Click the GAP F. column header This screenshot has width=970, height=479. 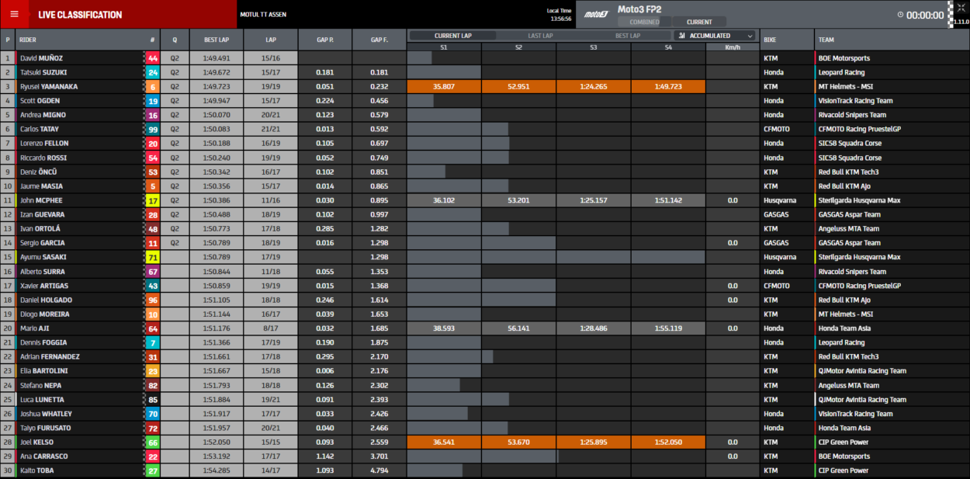(x=379, y=40)
